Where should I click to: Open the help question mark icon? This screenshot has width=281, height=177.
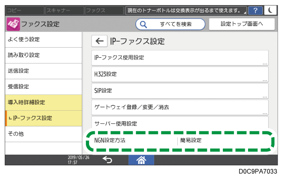click(255, 11)
